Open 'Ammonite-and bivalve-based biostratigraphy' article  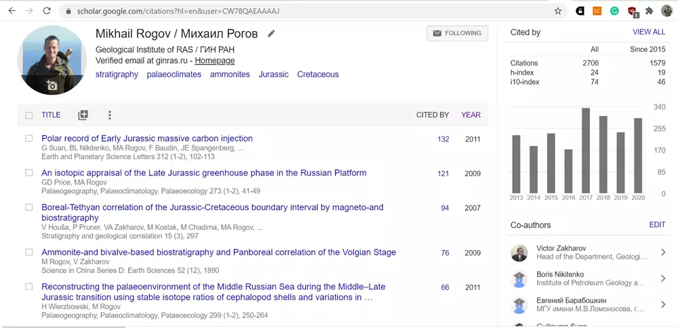219,252
